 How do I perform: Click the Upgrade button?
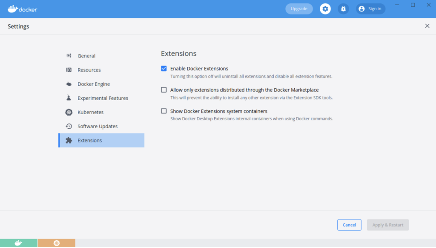(x=299, y=9)
